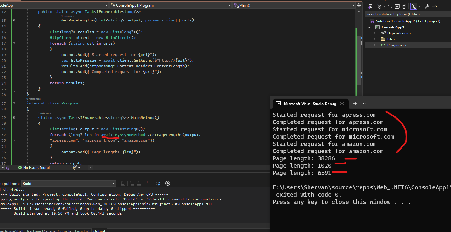Open the code cleanup dropdown arrow
This screenshot has width=451, height=232.
[79, 168]
